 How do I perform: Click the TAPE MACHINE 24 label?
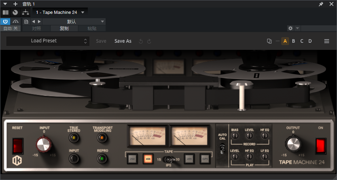[x=302, y=162]
